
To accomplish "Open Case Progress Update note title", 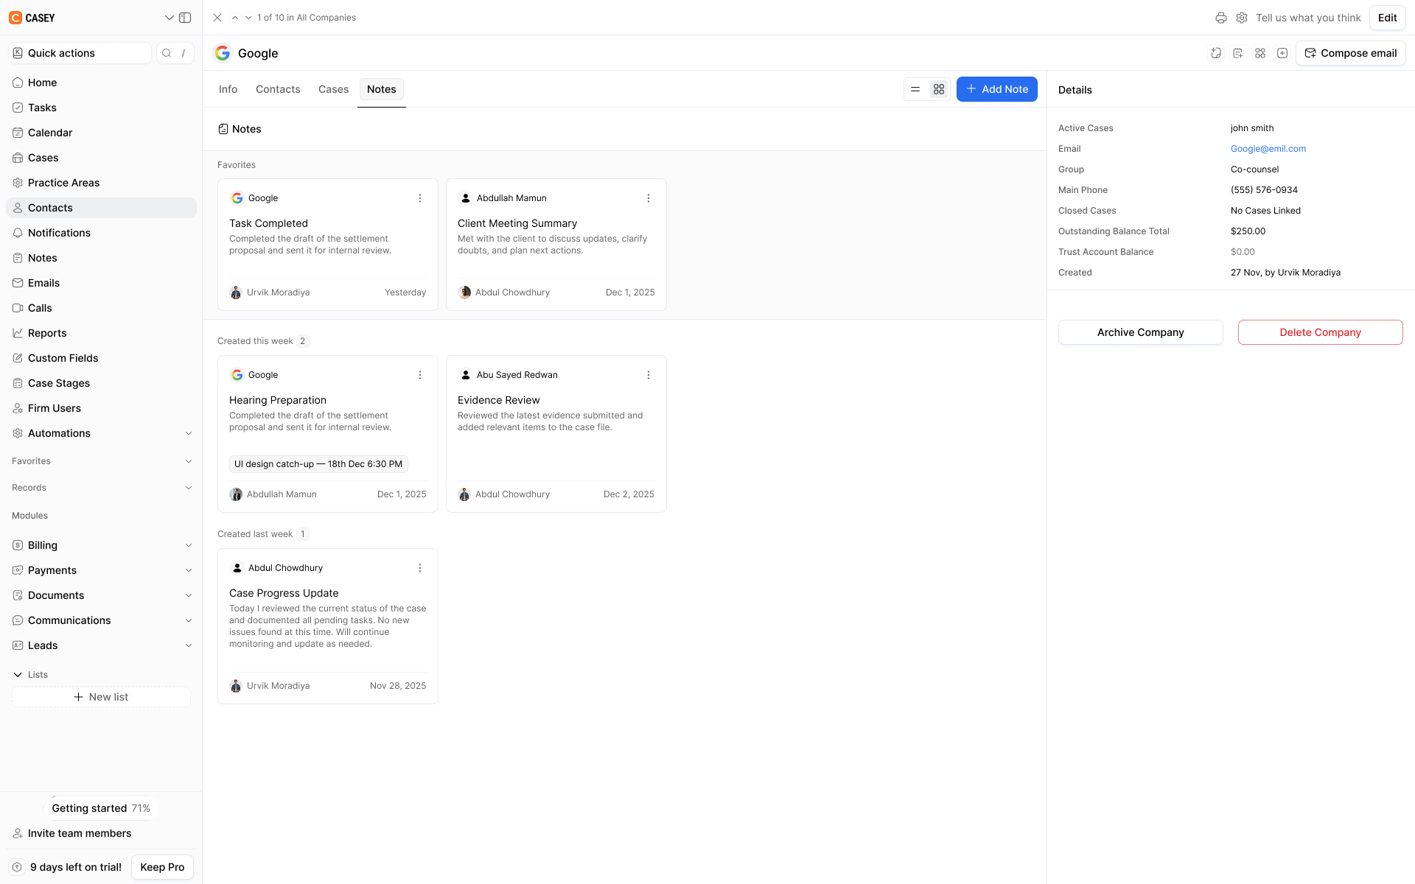I will pyautogui.click(x=284, y=593).
